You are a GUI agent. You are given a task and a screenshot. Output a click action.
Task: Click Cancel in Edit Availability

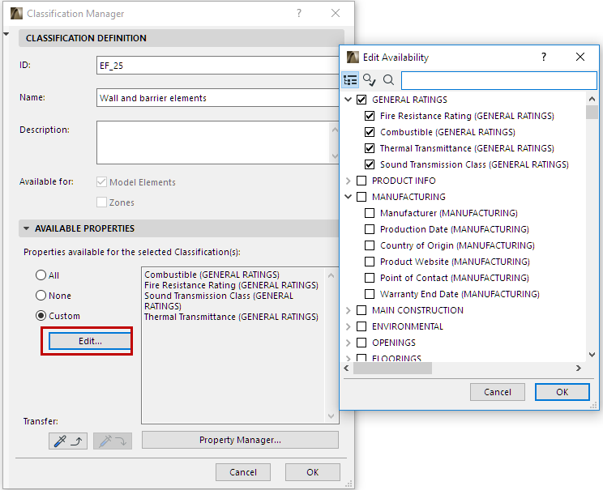(498, 392)
